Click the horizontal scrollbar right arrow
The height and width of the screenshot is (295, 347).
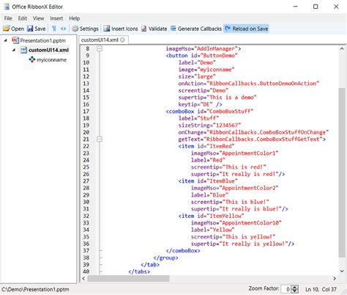(x=335, y=278)
